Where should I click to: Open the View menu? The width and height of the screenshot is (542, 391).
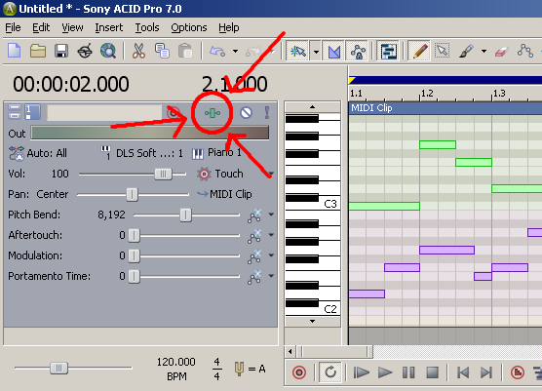tap(72, 27)
